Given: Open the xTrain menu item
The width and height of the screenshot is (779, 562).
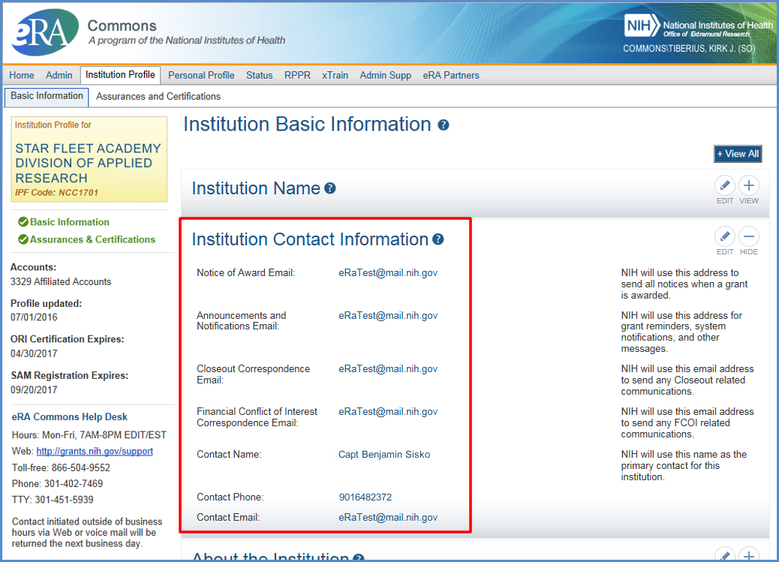Looking at the screenshot, I should click(x=335, y=75).
